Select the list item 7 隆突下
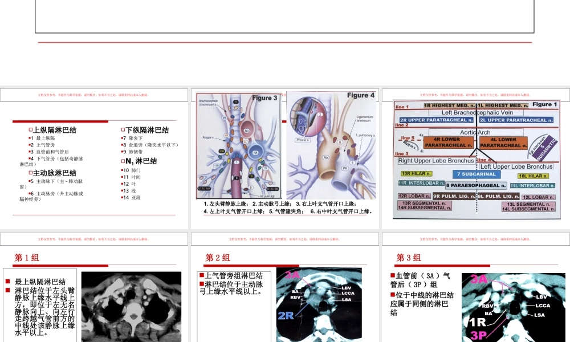This screenshot has width=570, height=342. tap(132, 138)
